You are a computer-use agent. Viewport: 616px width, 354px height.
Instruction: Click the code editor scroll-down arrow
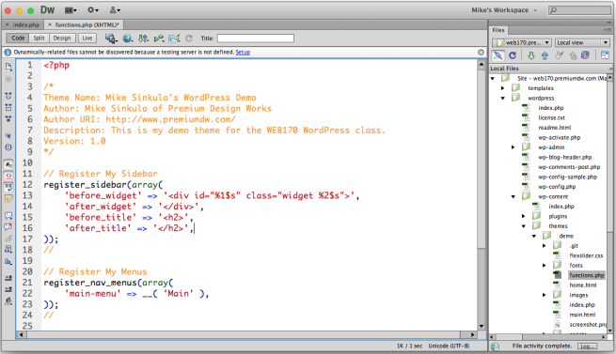pos(482,326)
